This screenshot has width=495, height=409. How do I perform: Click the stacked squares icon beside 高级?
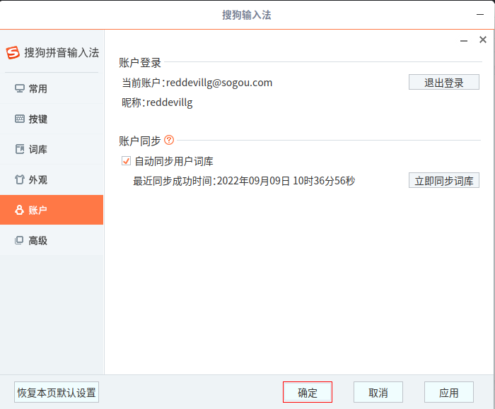pos(19,240)
